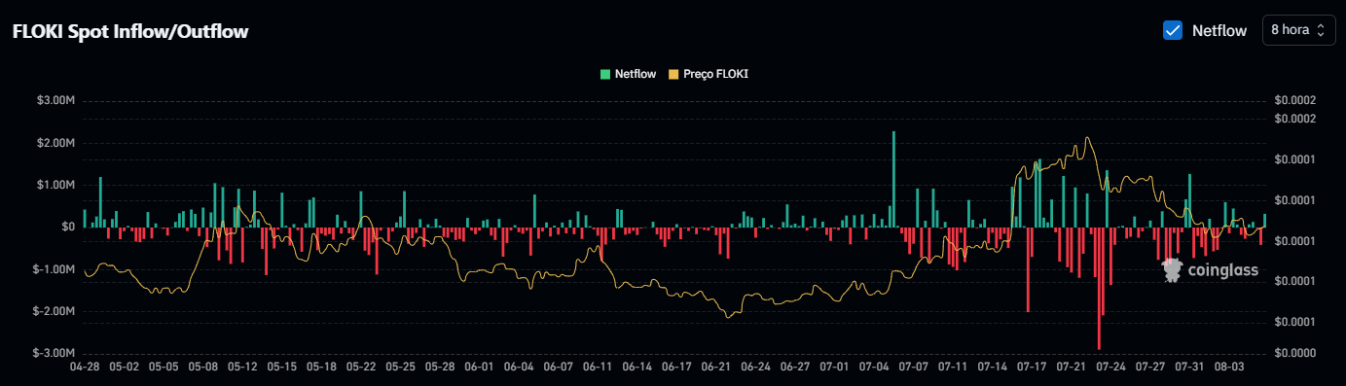Screen dimensions: 1346x386
Task: Click the 07-17 date label
Action: [1032, 368]
